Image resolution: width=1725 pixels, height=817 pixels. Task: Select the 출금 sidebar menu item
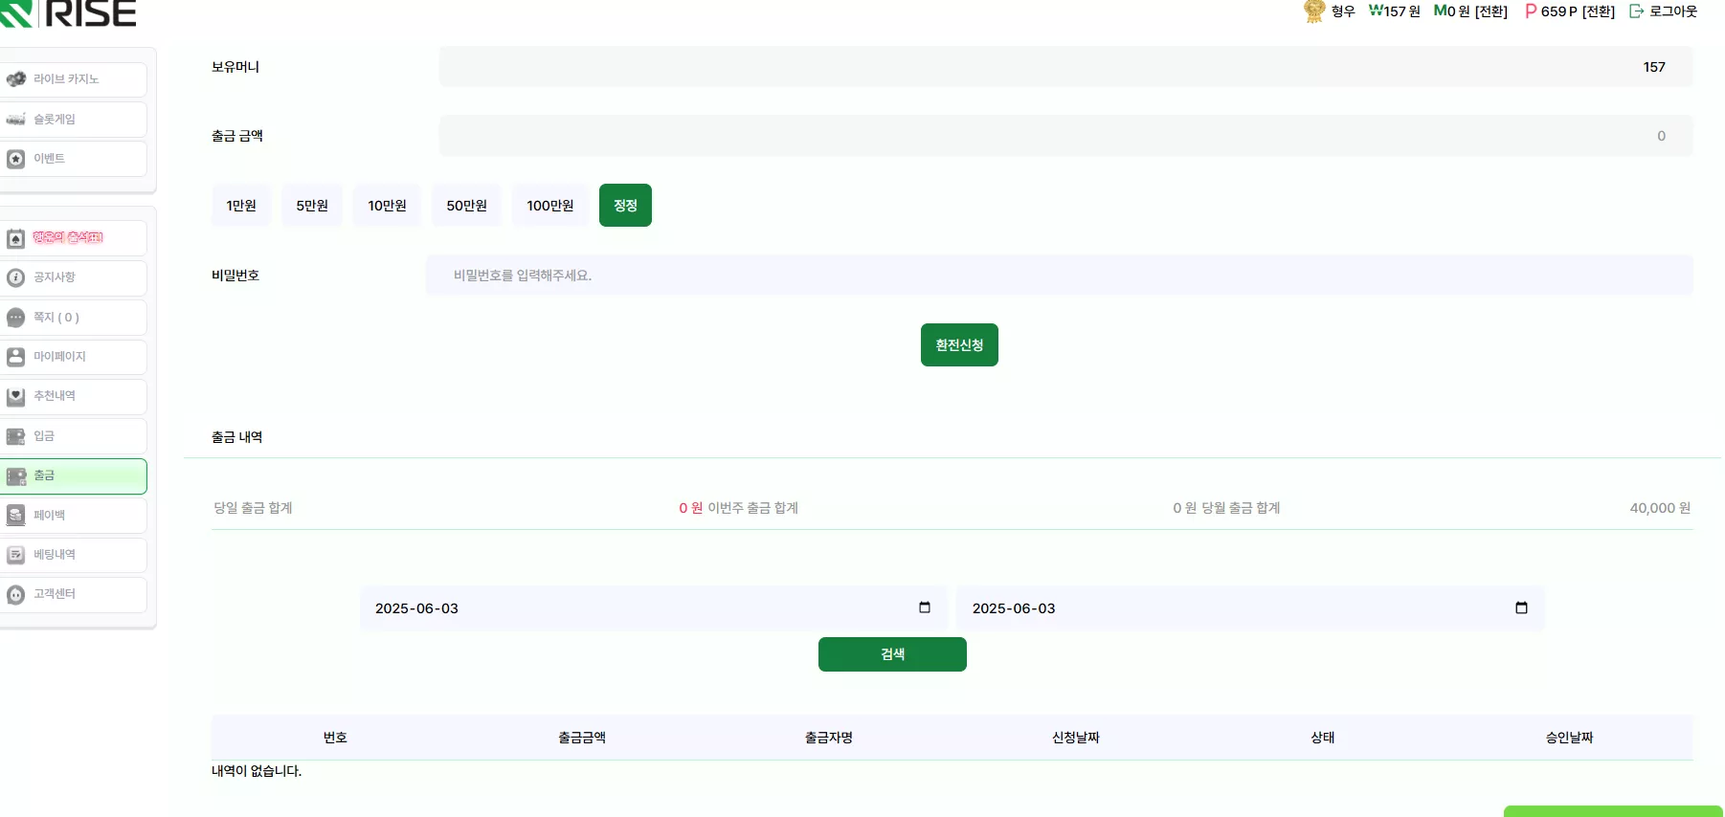pos(74,475)
